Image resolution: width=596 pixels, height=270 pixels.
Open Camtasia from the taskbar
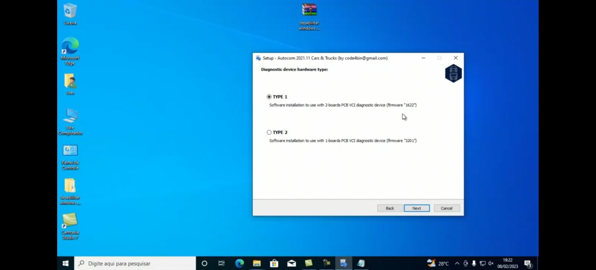309,264
